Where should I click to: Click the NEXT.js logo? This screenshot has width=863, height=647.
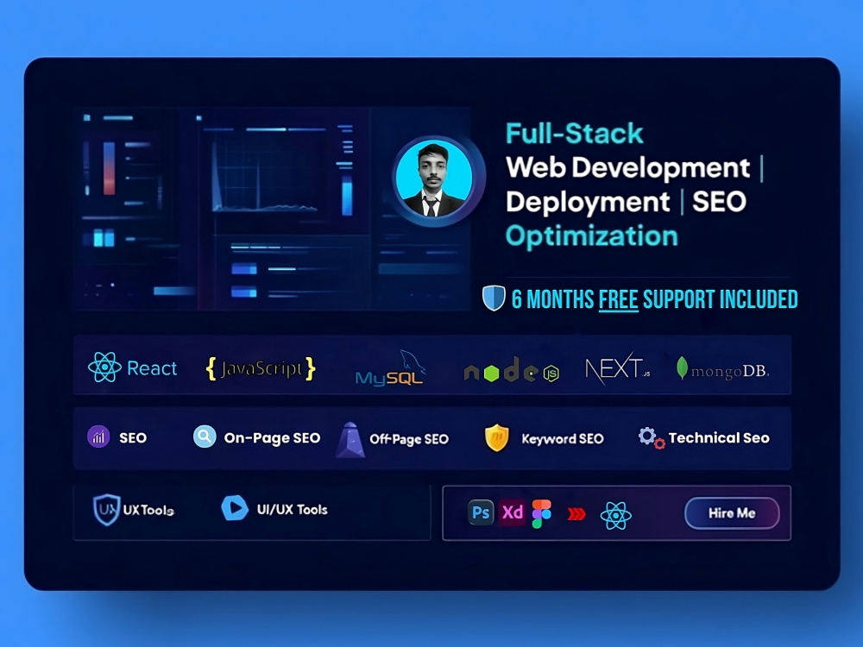pyautogui.click(x=618, y=368)
